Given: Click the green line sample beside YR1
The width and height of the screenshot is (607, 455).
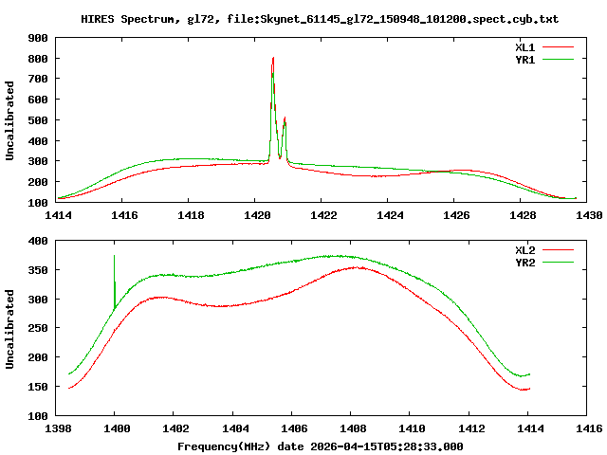Looking at the screenshot, I should [559, 58].
